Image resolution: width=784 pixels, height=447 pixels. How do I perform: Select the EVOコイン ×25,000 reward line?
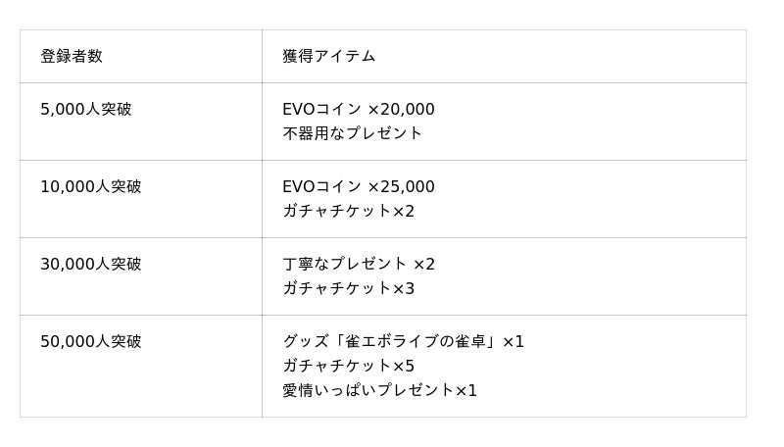[x=359, y=187]
